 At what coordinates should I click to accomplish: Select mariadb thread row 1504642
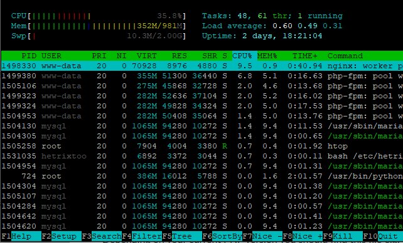click(202, 216)
